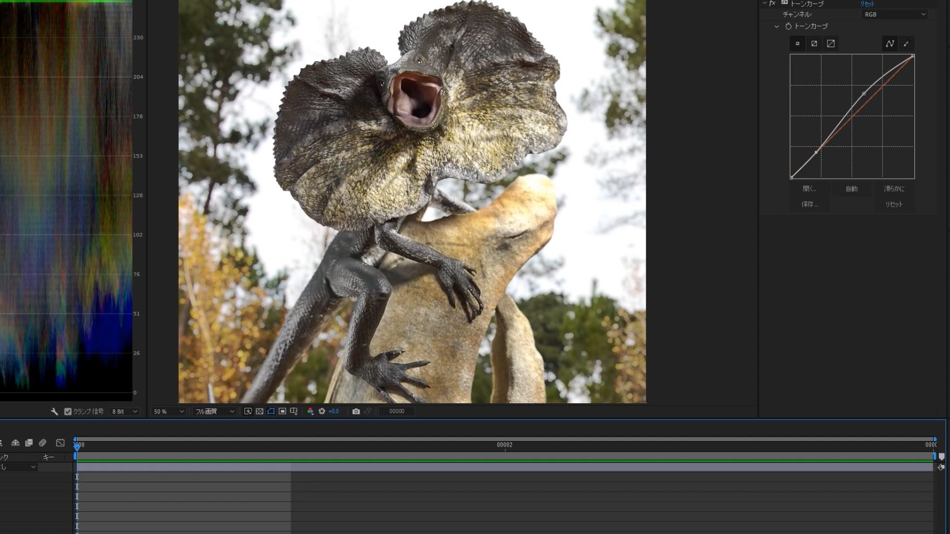The image size is (950, 534).
Task: Collapse the トーンカーブ property group
Action: pyautogui.click(x=777, y=26)
